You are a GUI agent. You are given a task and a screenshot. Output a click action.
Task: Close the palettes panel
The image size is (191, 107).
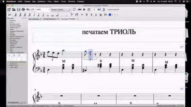25,18
